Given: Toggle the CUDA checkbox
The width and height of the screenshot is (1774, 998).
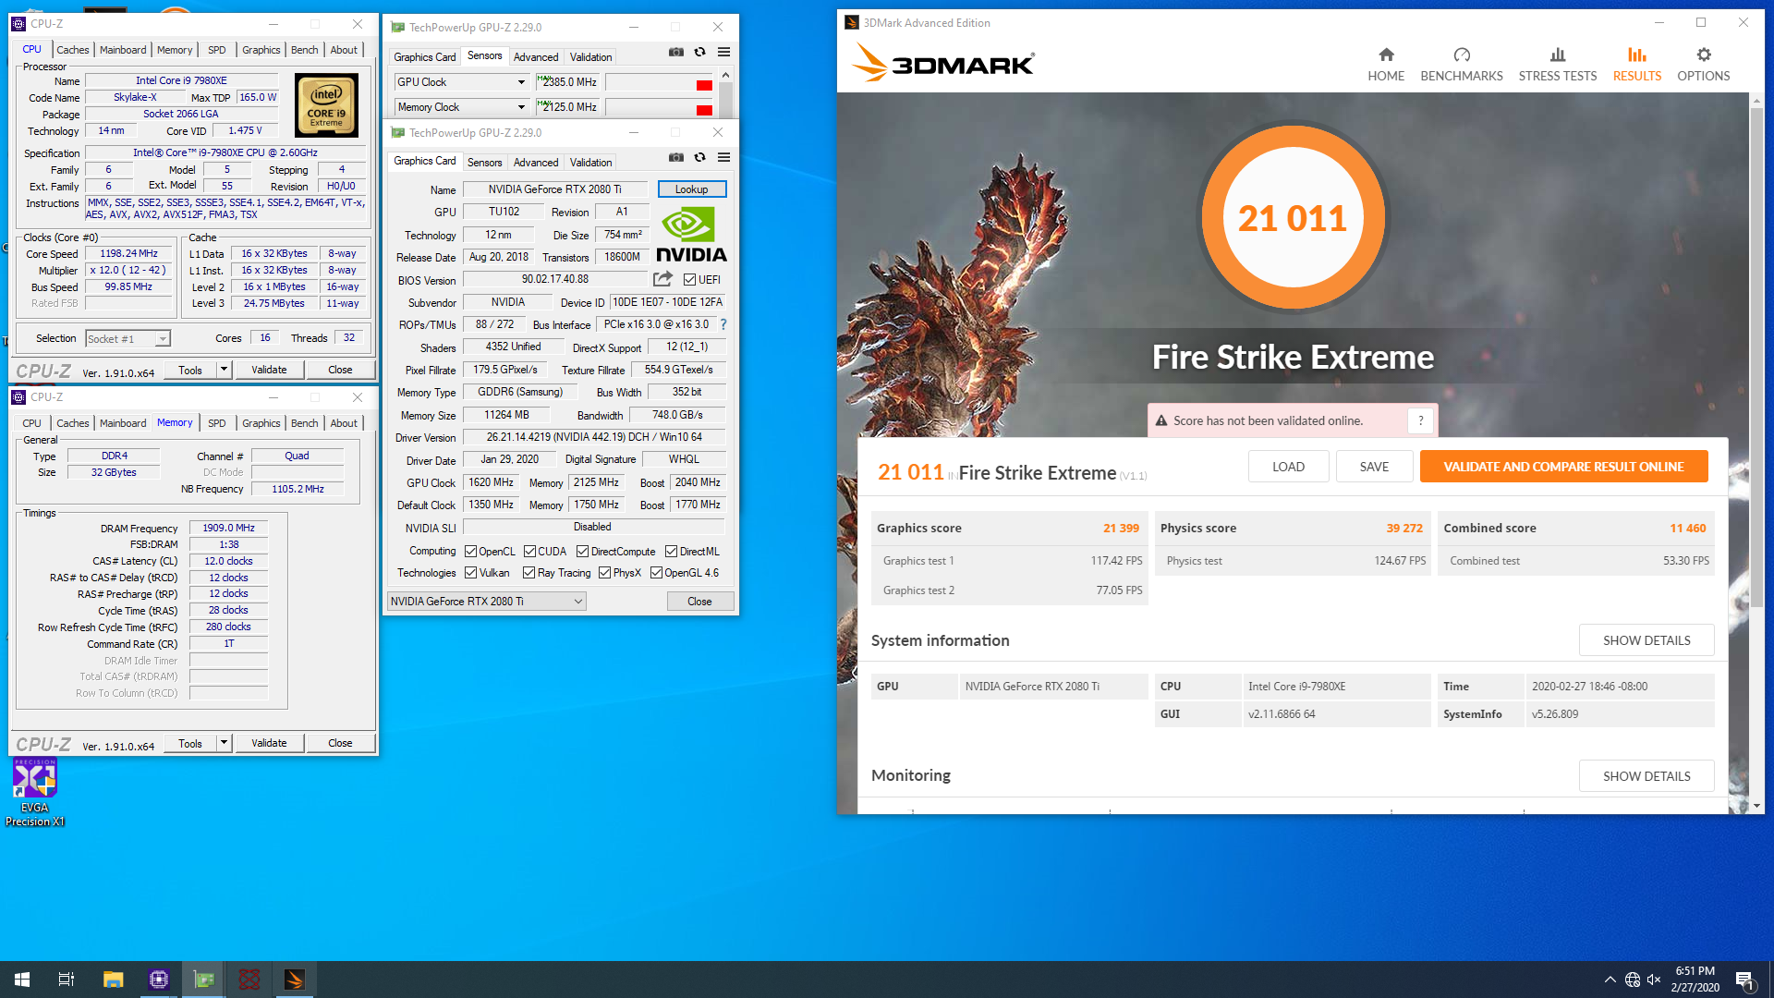Looking at the screenshot, I should click(x=529, y=552).
